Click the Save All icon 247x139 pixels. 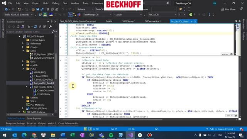tap(42, 9)
